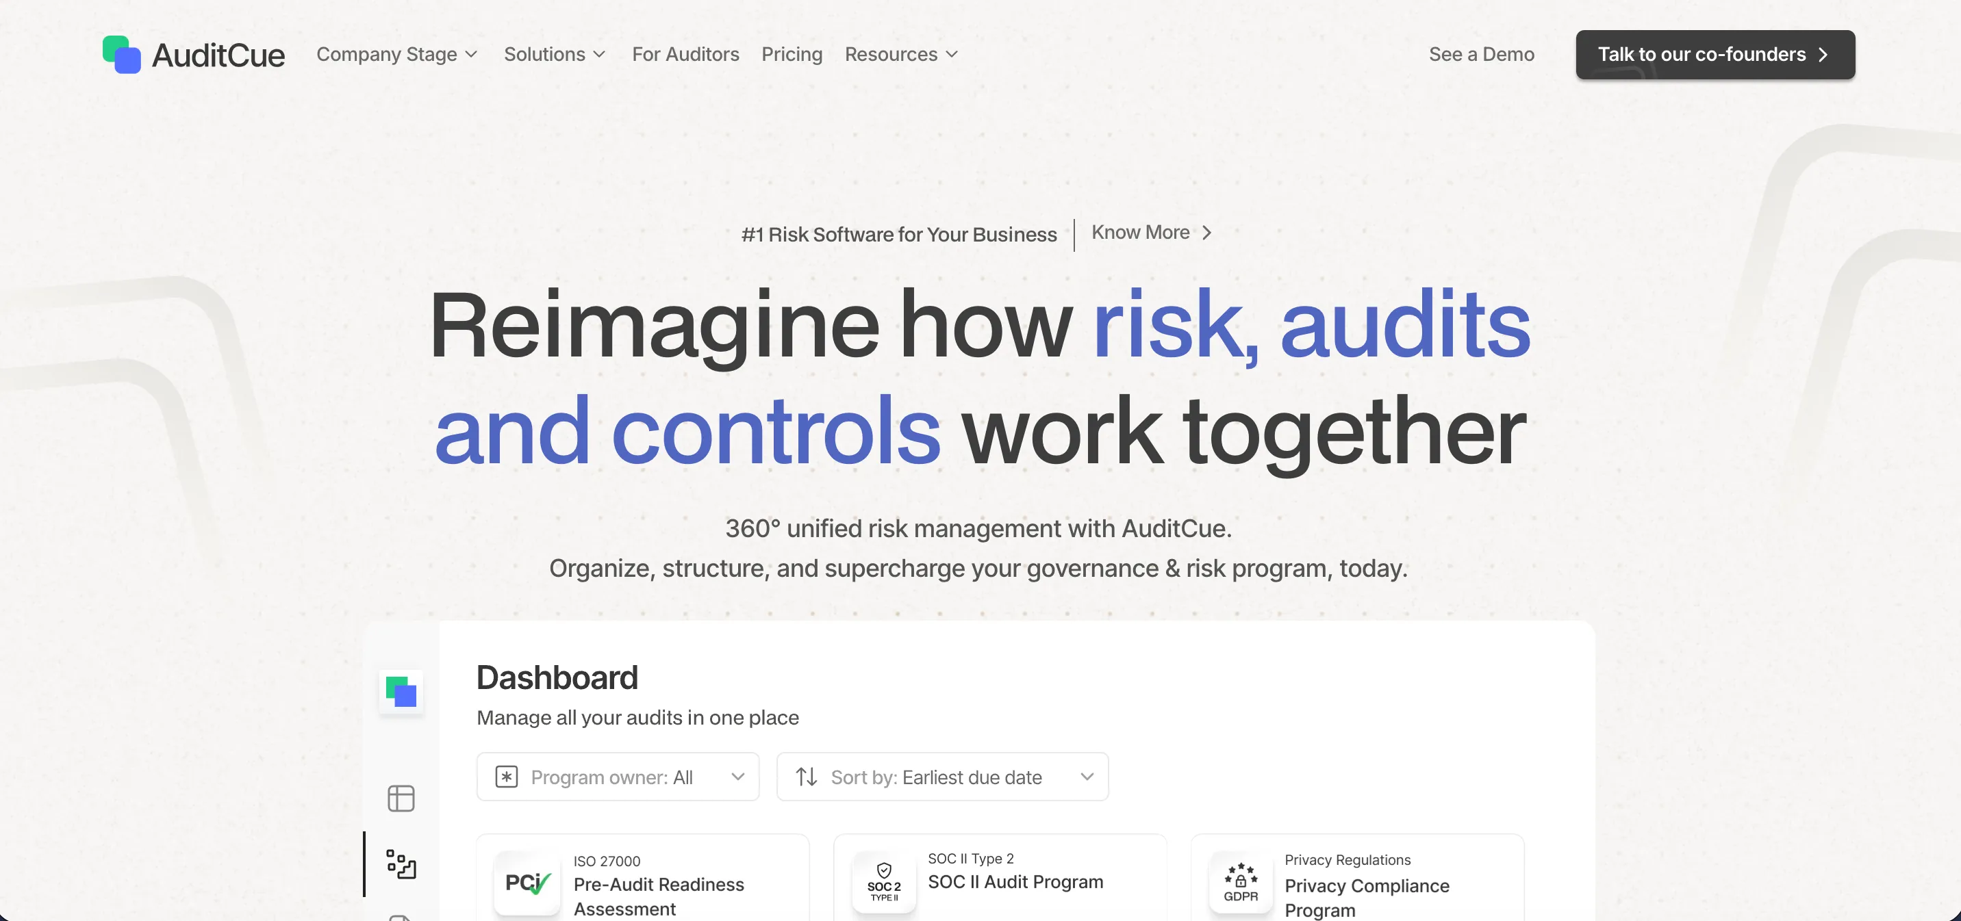
Task: Follow the Know More link
Action: coord(1150,233)
